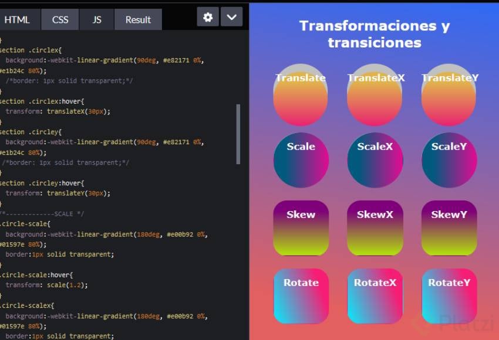The image size is (499, 340).
Task: Click the ScaleY circle
Action: click(449, 160)
